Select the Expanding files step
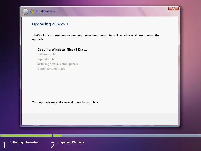This screenshot has height=151, width=201. pyautogui.click(x=47, y=59)
